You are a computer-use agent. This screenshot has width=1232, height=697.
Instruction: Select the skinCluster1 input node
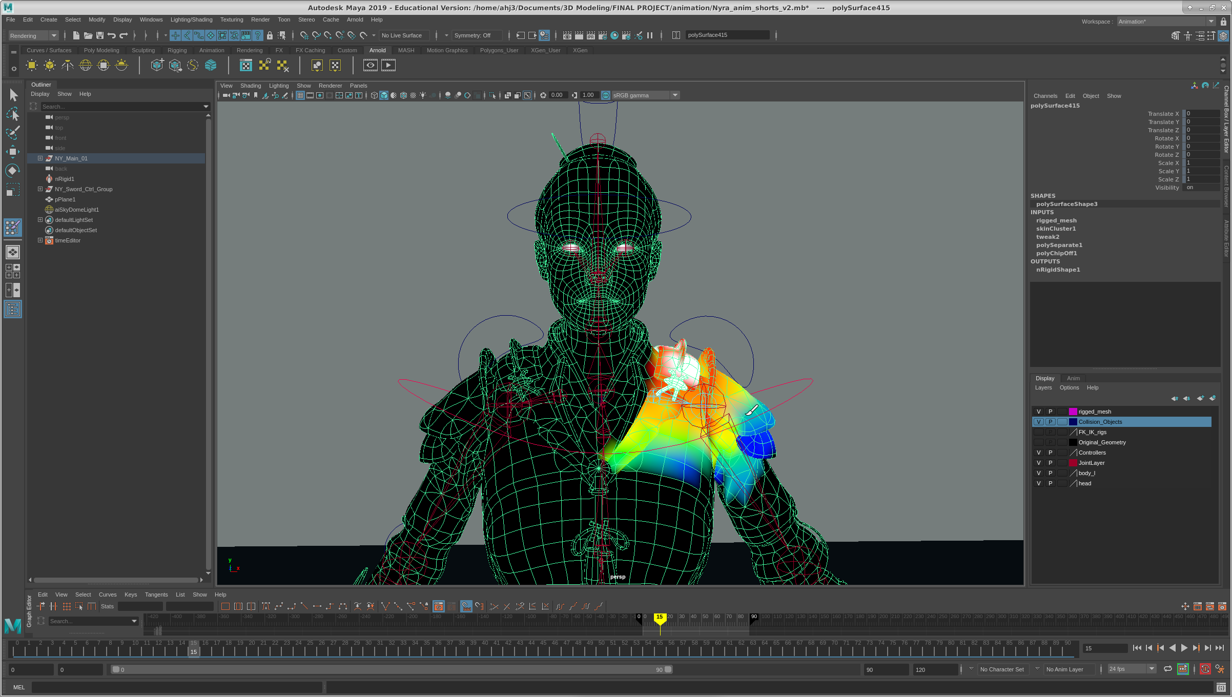point(1056,229)
